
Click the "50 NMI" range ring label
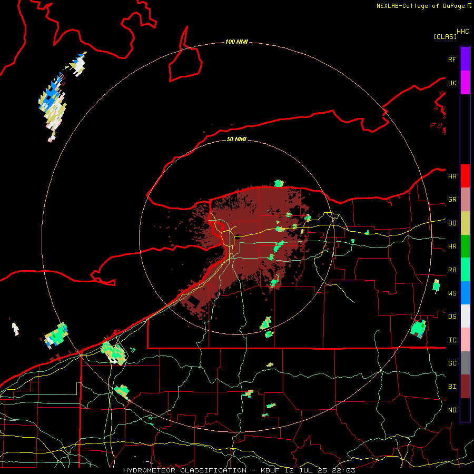pos(236,139)
